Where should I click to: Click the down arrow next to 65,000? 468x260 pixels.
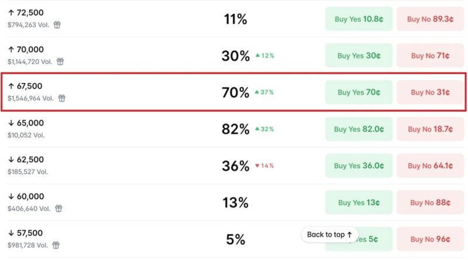[11, 123]
